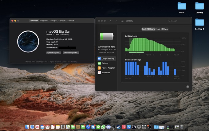Screen dimensions: 209x131
Task: Click the "Version 11.1 Beta" text
Action: tap(57, 35)
